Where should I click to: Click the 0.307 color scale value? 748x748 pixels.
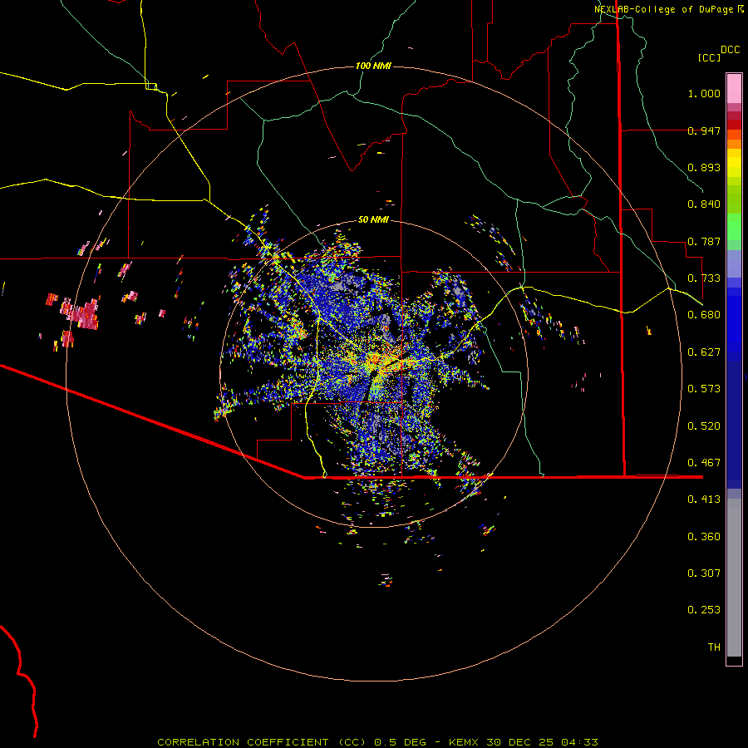point(704,573)
